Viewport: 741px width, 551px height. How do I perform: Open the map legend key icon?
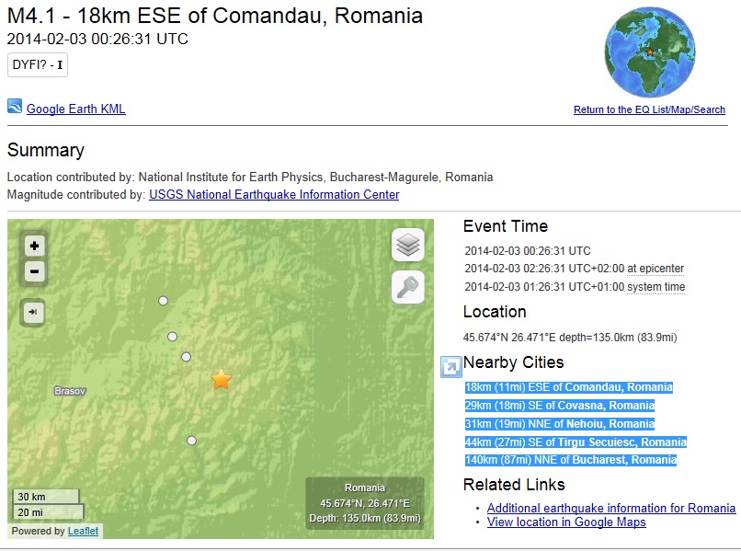(408, 287)
